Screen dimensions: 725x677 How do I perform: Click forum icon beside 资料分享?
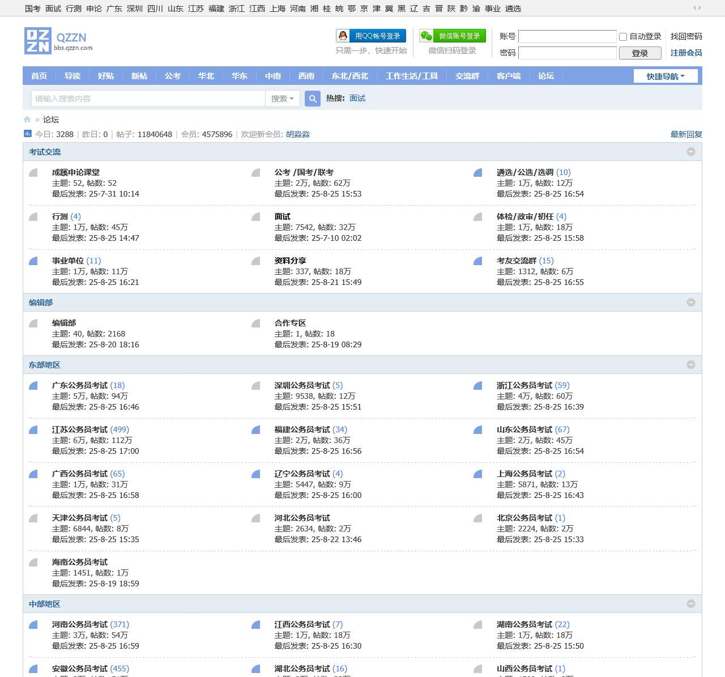[x=256, y=261]
